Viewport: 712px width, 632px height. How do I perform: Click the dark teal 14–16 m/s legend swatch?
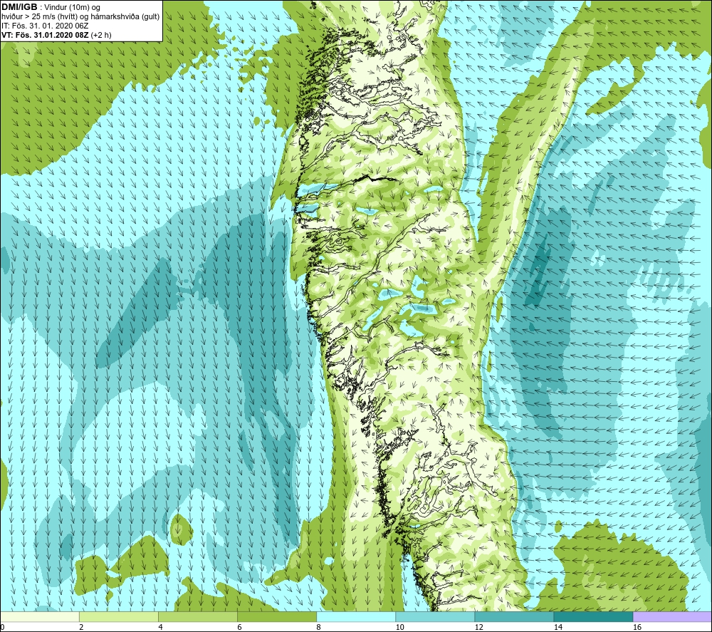(x=593, y=616)
